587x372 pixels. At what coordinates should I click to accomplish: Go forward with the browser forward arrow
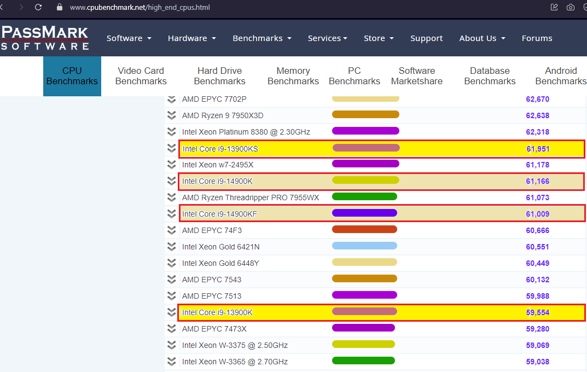pos(21,7)
